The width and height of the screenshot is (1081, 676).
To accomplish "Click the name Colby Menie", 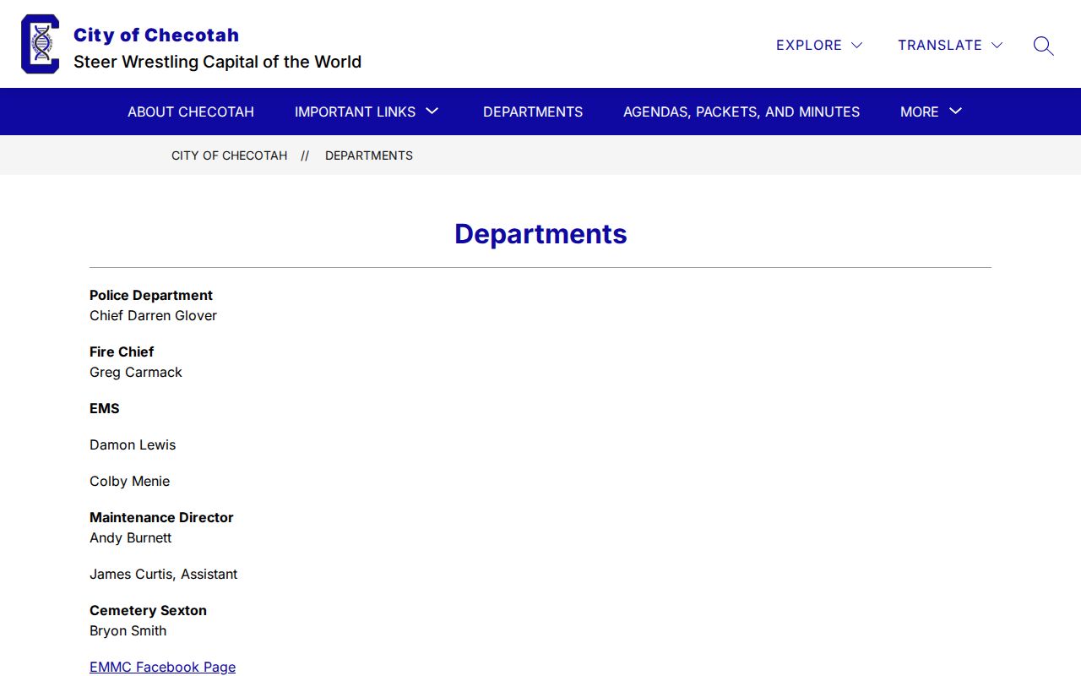I will 130,481.
